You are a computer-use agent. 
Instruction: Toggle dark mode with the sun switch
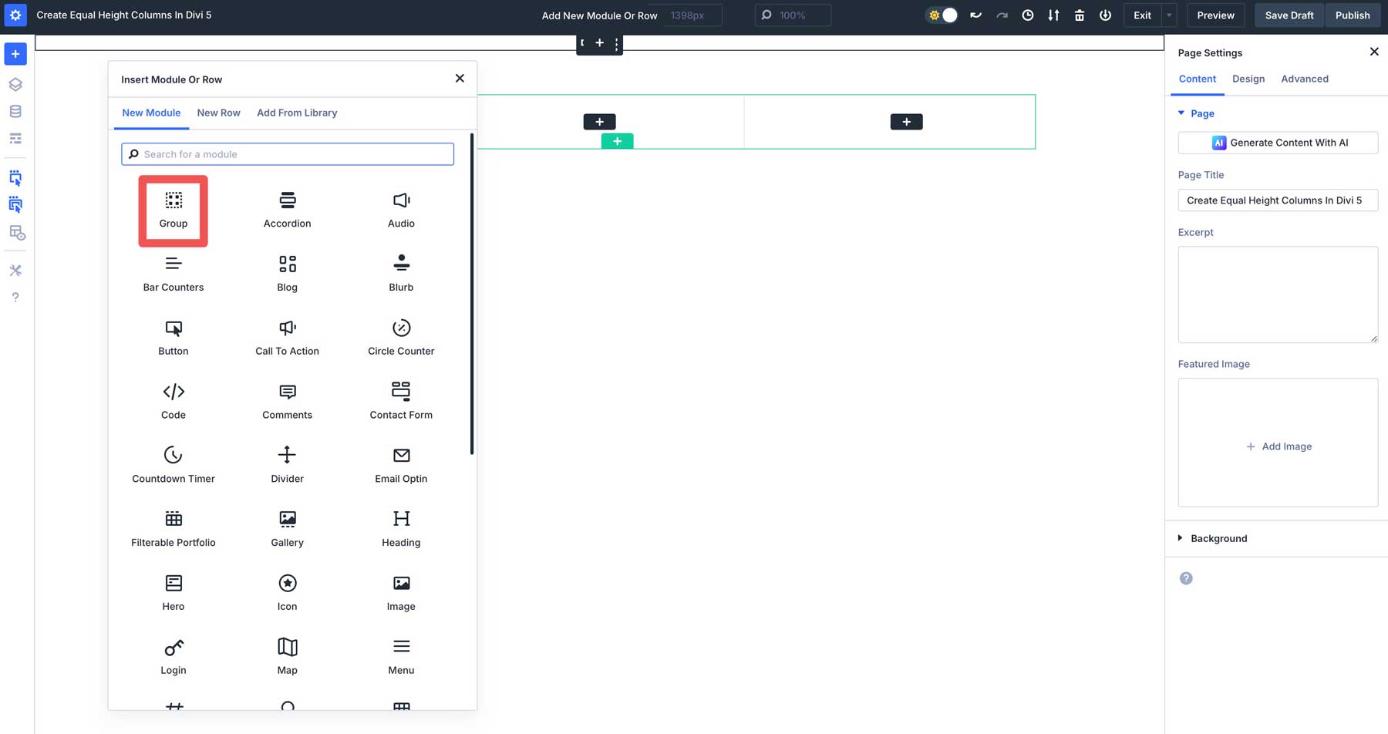[x=942, y=15]
